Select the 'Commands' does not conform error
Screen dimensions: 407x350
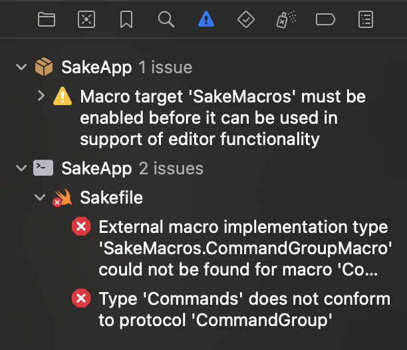pos(243,309)
